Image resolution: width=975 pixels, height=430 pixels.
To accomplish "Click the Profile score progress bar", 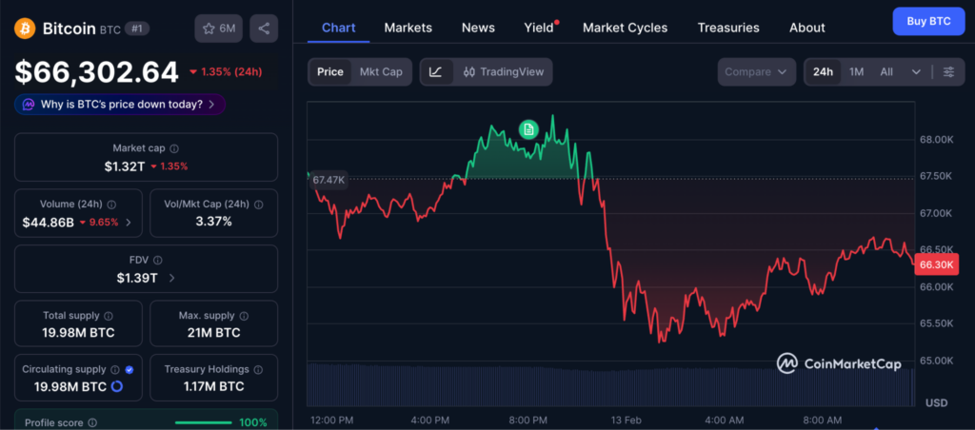I will pyautogui.click(x=203, y=422).
